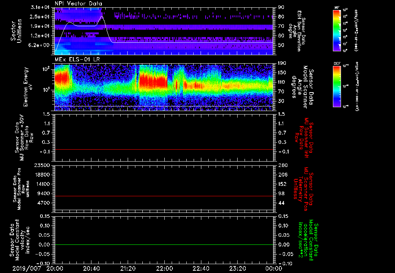This screenshot has height=273, width=395.
Task: Click the 'MU Scanner +30V Raw Data' axis label
Action: pos(24,138)
